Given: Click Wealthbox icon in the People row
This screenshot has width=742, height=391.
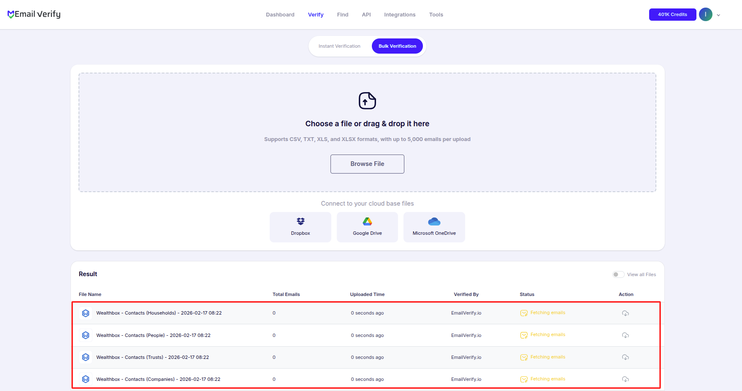Looking at the screenshot, I should tap(86, 335).
